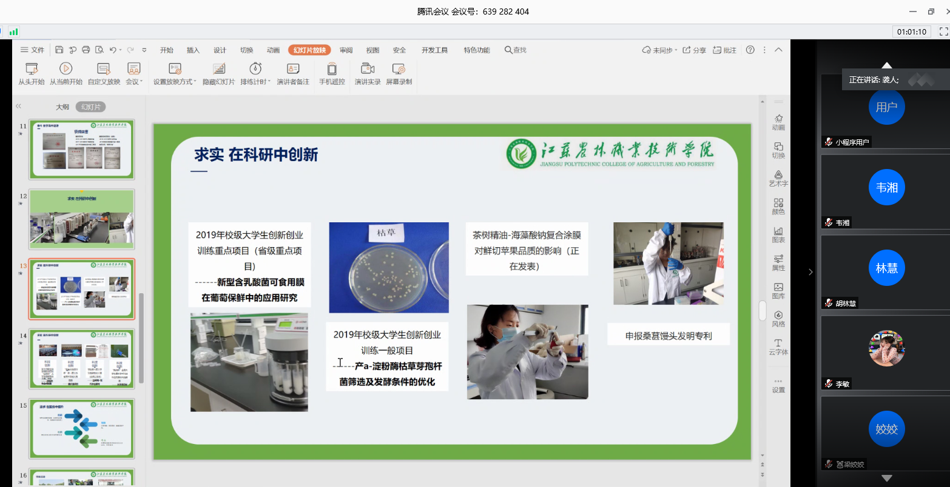Image resolution: width=950 pixels, height=487 pixels.
Task: Select slide 14 thumbnail
Action: (x=81, y=359)
